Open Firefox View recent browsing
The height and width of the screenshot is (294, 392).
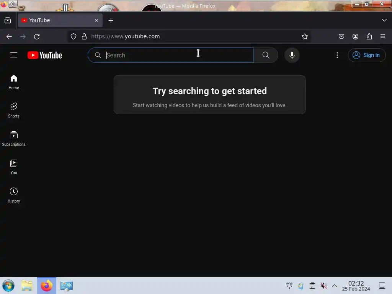point(8,20)
